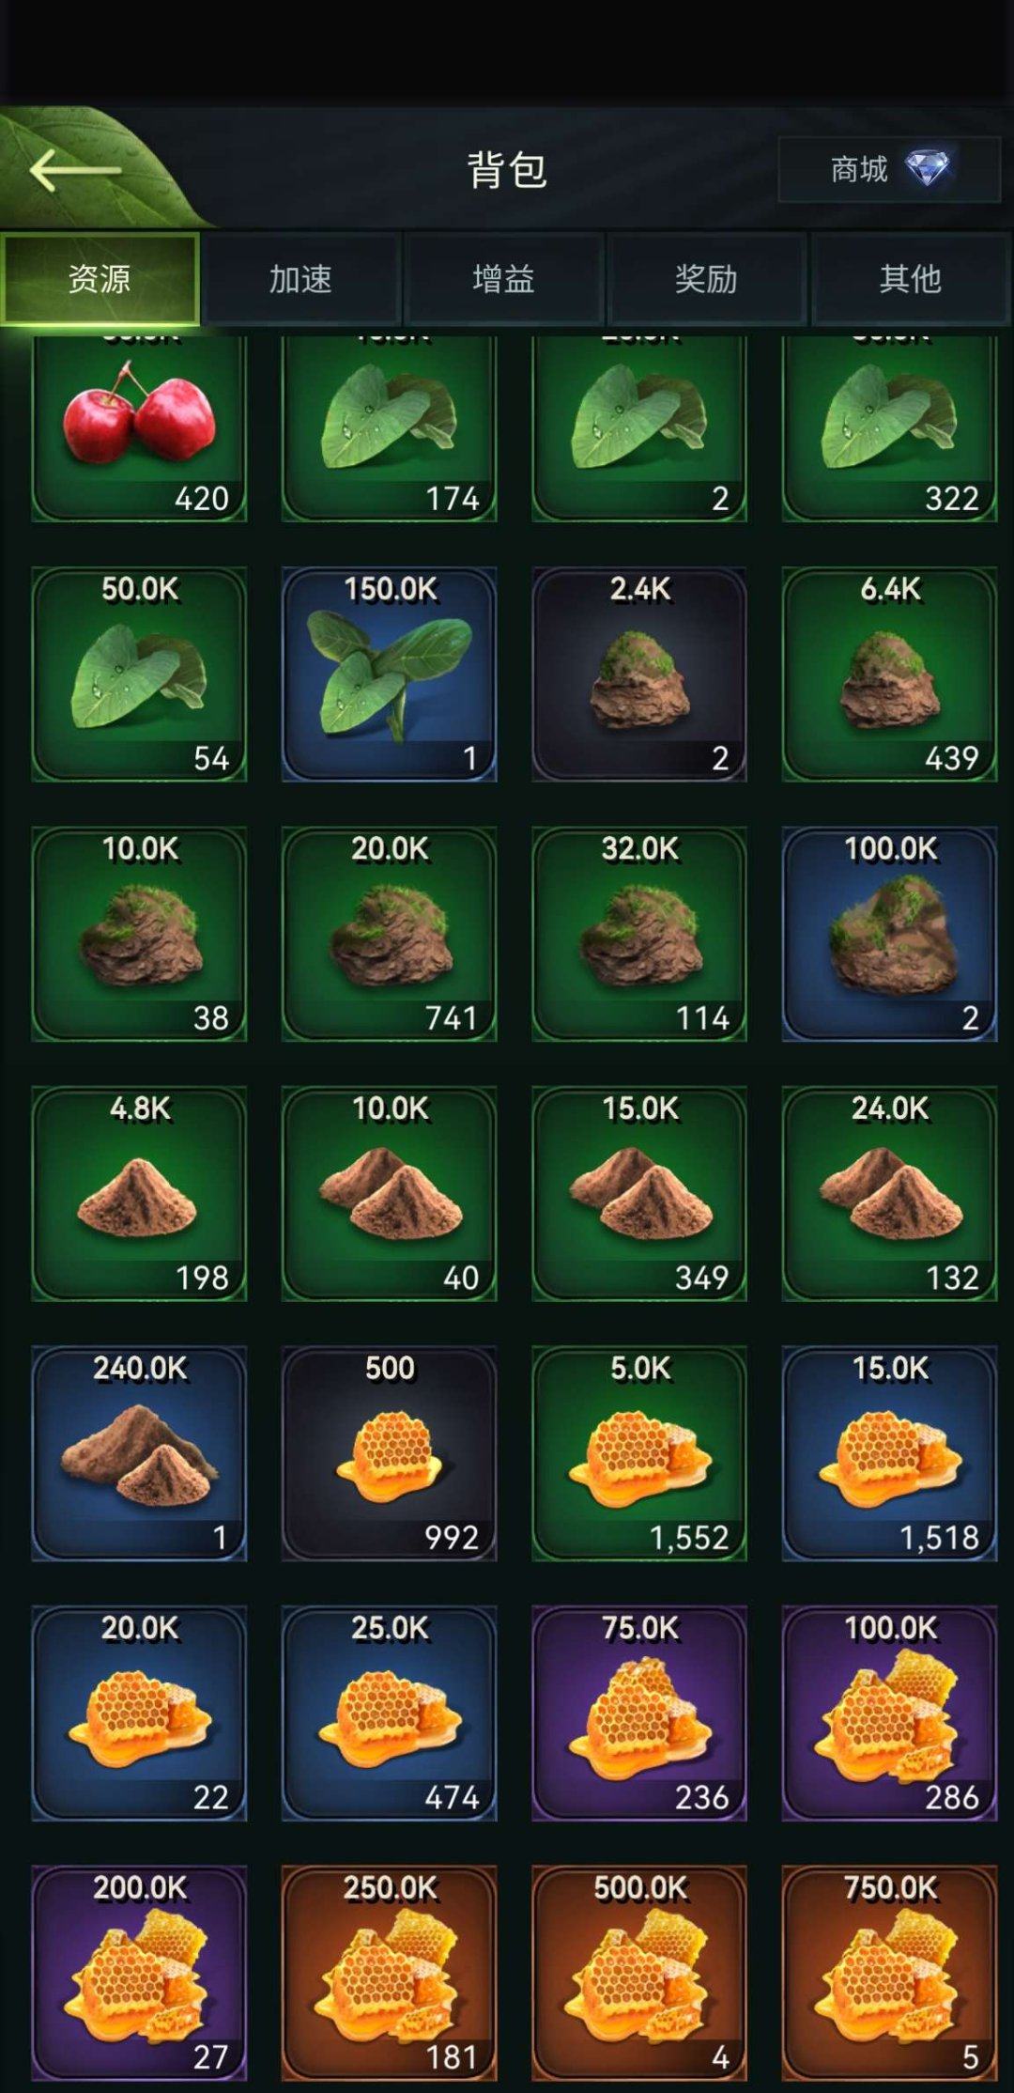1014x2093 pixels.
Task: Open the 商城 shop with diamond icon
Action: 888,170
